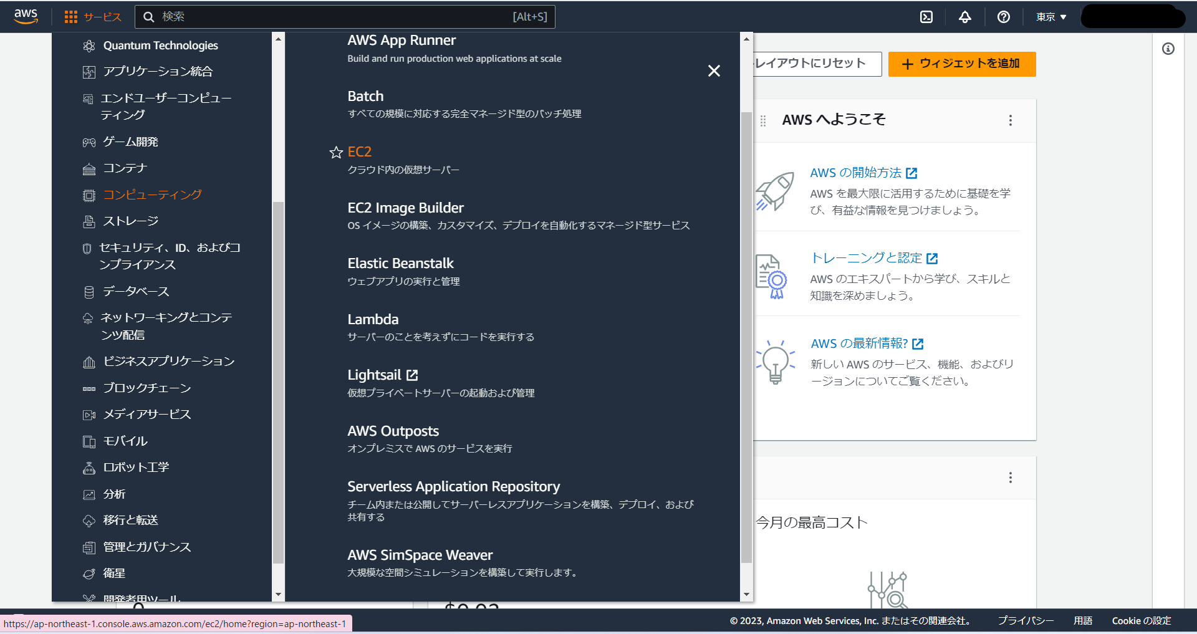Click the Quantum Technologies atom icon

[89, 46]
